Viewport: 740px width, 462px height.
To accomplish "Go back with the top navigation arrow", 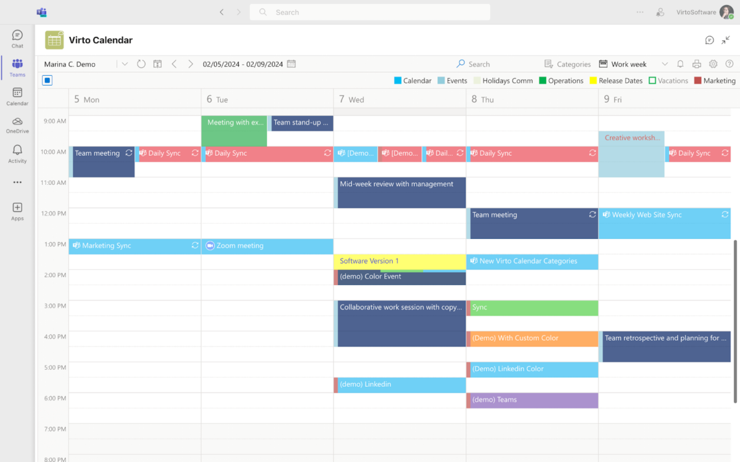I will point(221,12).
